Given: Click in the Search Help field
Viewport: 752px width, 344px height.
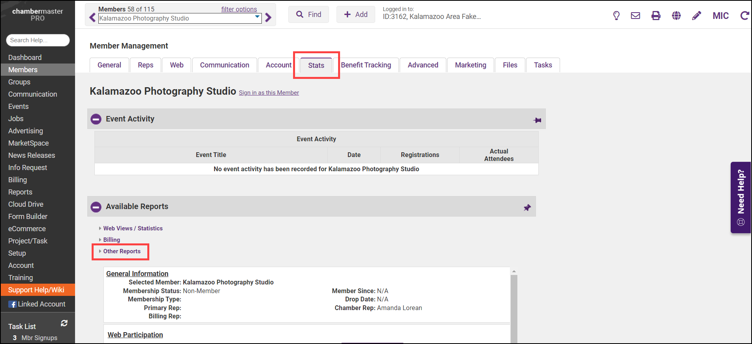Looking at the screenshot, I should coord(38,40).
